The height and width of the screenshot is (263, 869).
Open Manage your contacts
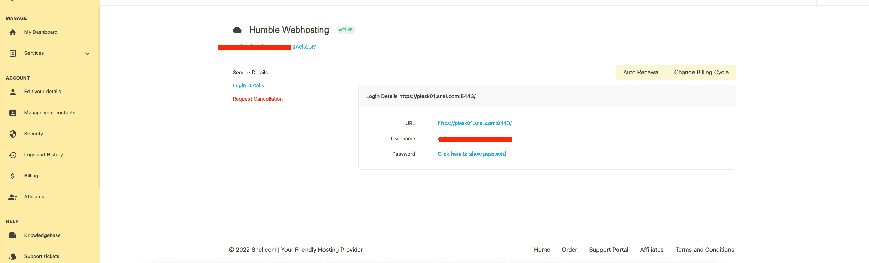(x=50, y=113)
